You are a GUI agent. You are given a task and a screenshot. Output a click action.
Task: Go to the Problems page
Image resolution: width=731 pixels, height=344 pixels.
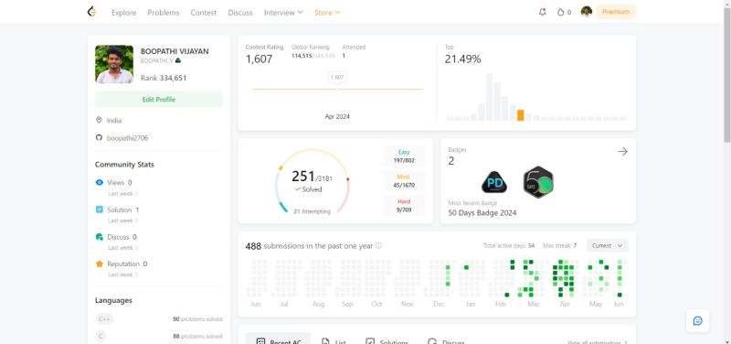coord(164,13)
